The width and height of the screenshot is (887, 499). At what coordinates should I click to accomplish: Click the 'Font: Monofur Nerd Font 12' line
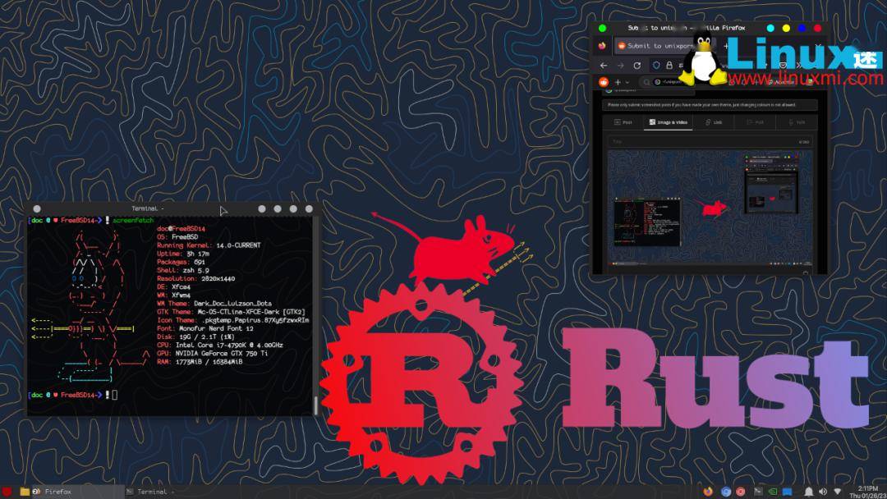(x=205, y=328)
